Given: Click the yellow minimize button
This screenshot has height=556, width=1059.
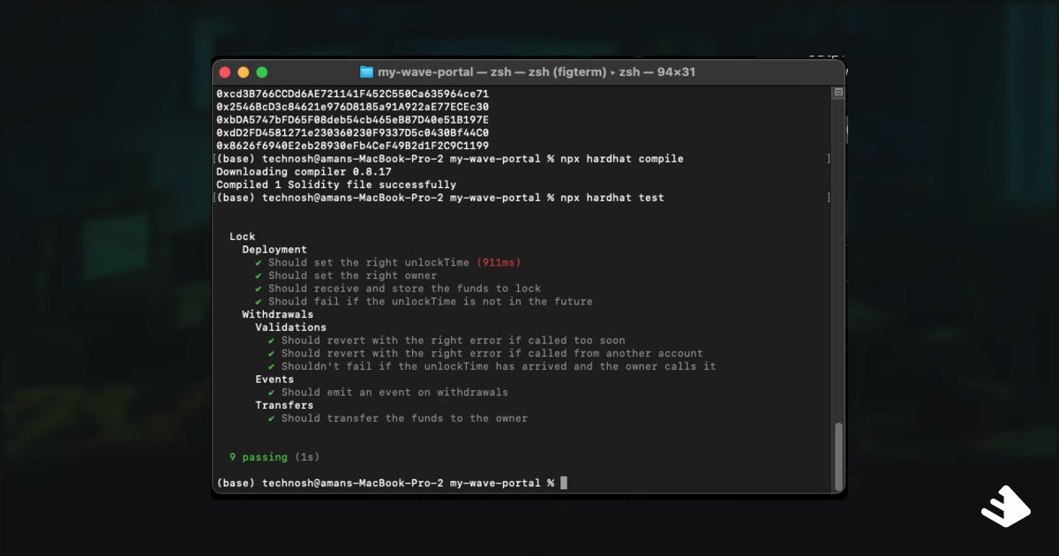Looking at the screenshot, I should (x=242, y=72).
